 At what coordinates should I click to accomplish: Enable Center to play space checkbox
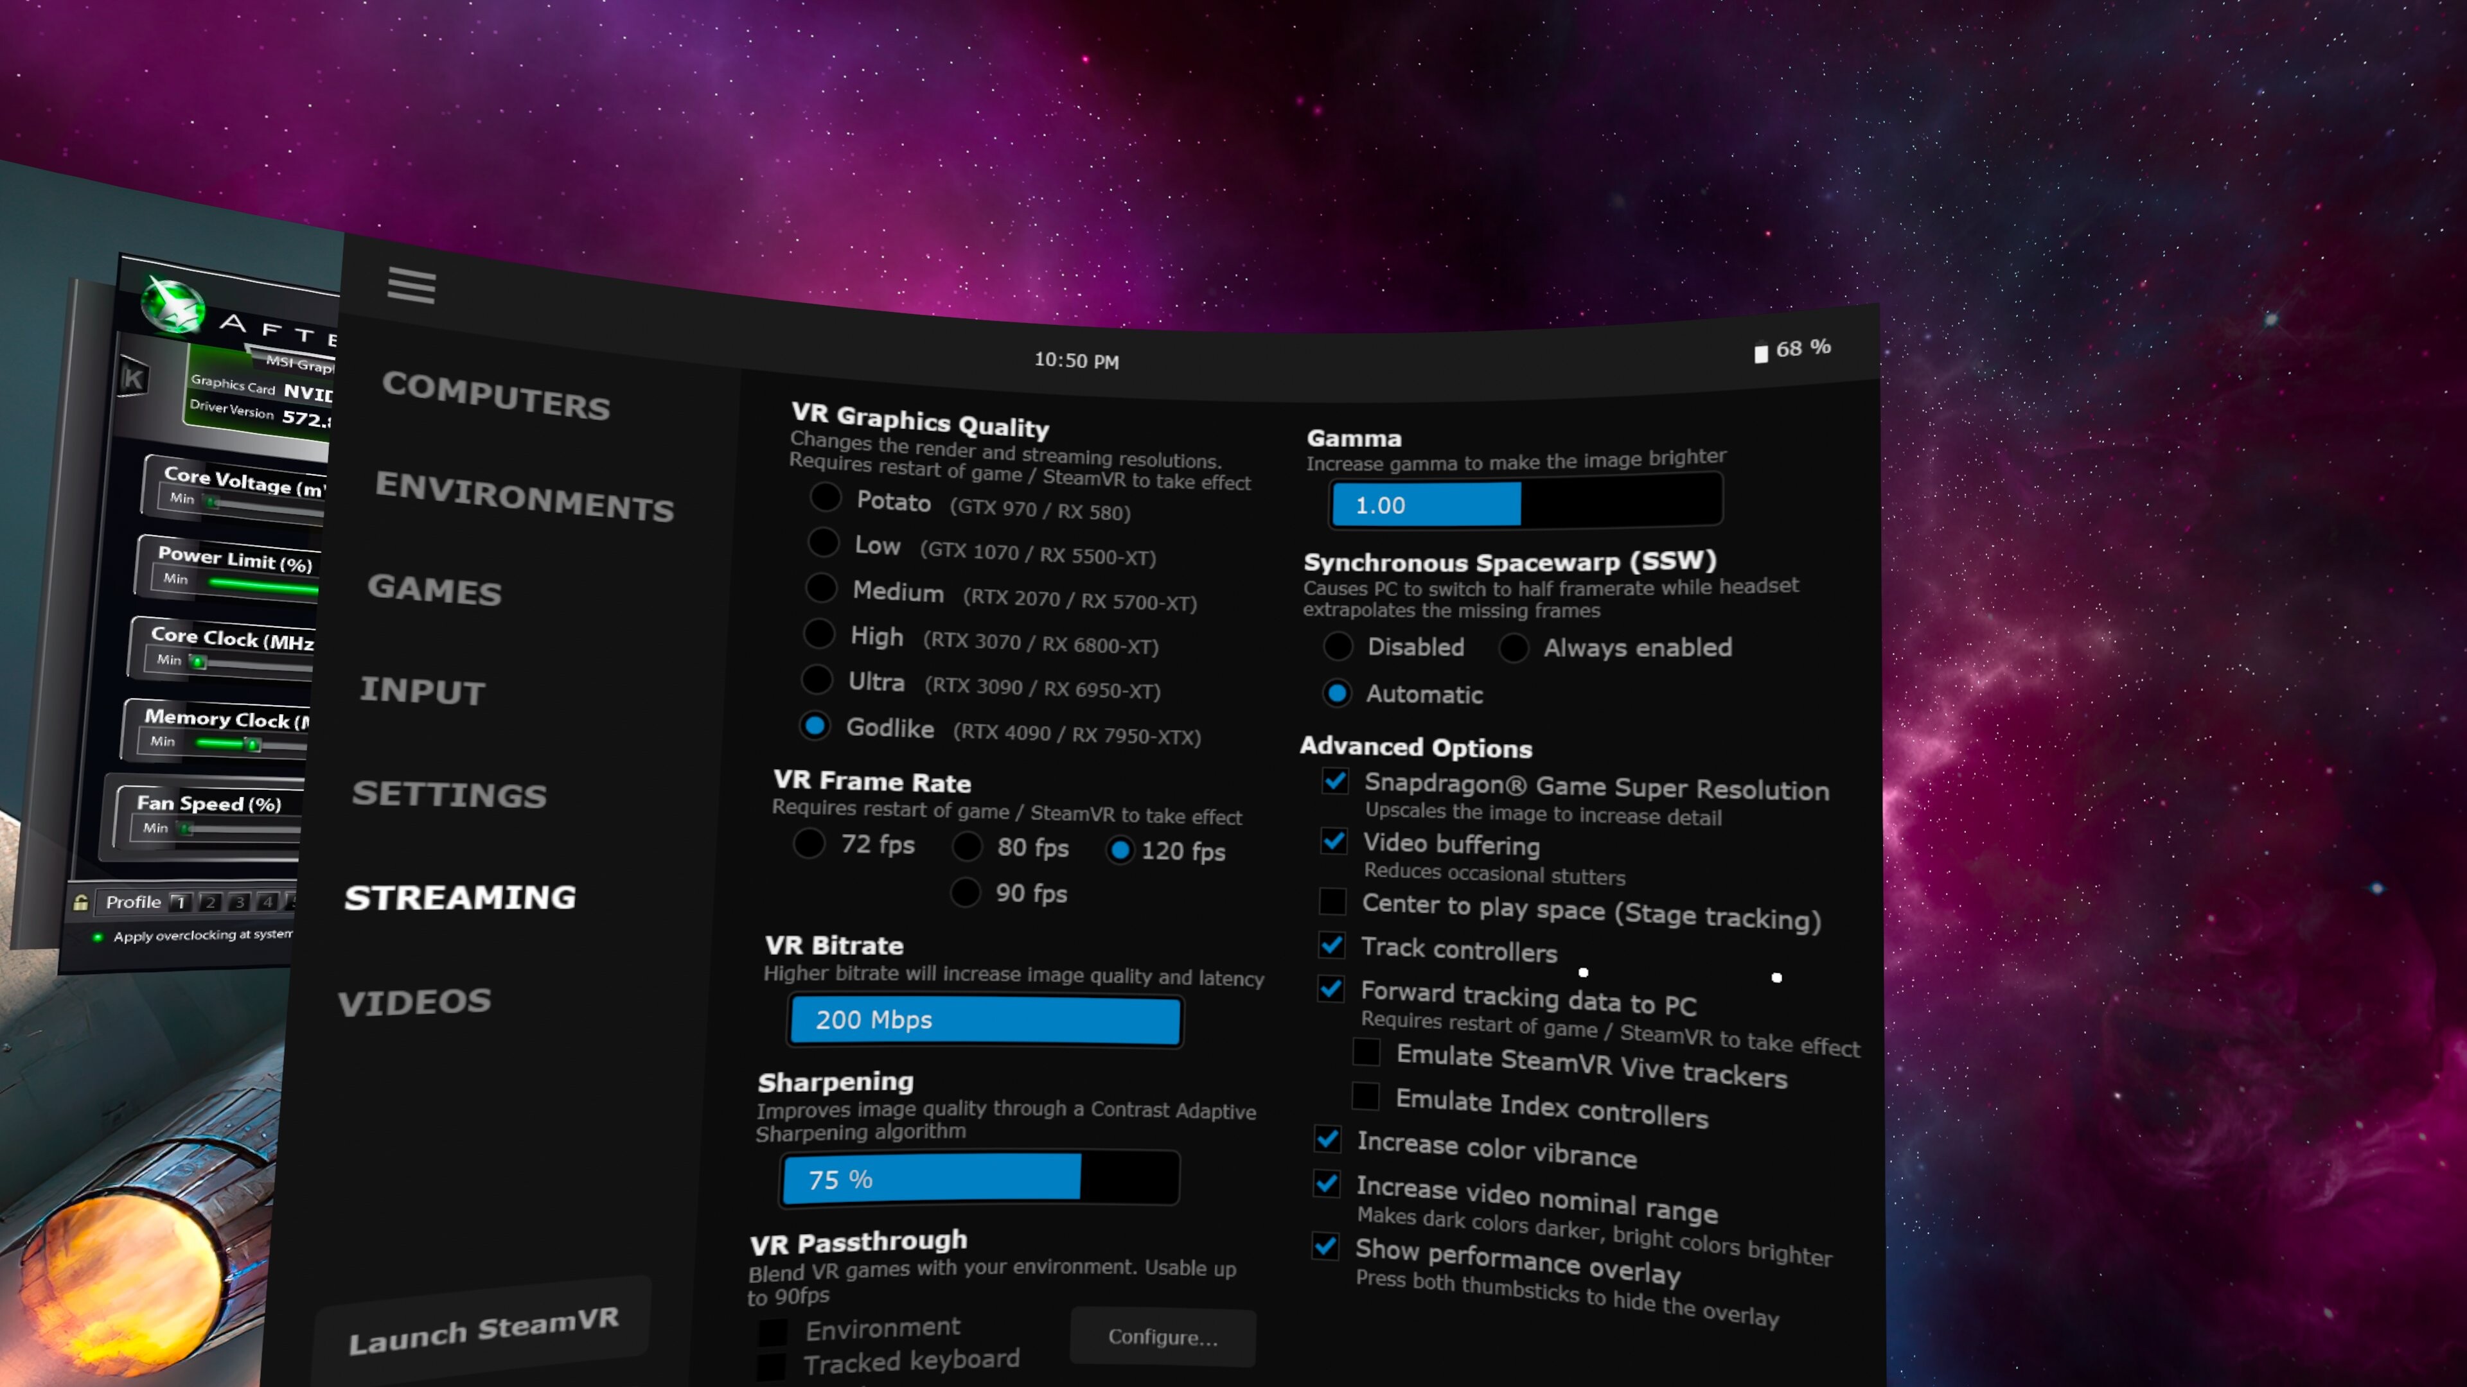coord(1332,901)
